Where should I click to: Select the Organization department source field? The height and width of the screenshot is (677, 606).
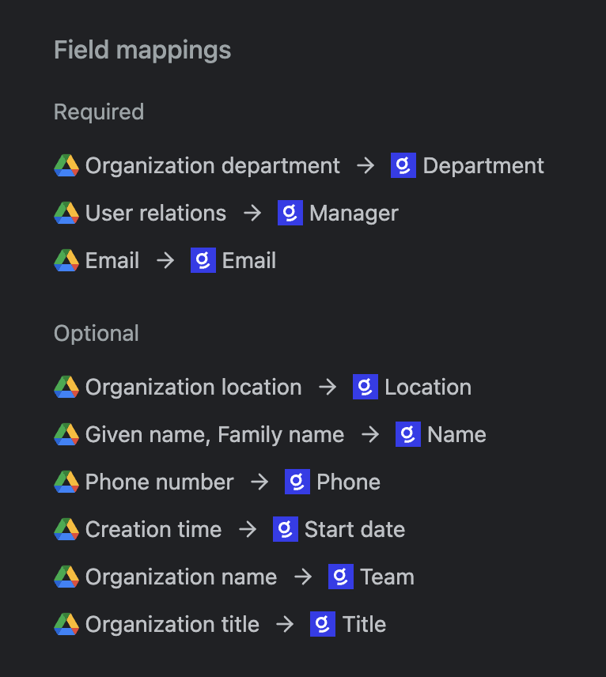coord(212,166)
